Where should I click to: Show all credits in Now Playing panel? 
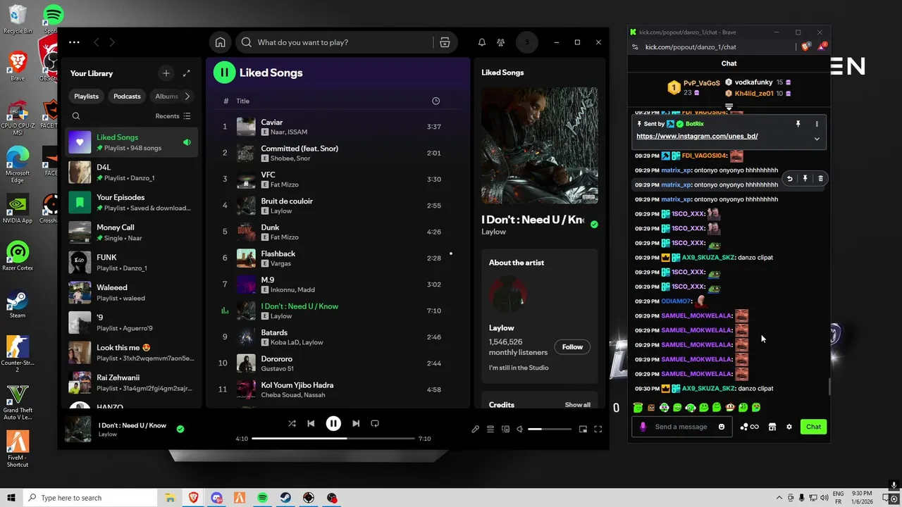[577, 405]
